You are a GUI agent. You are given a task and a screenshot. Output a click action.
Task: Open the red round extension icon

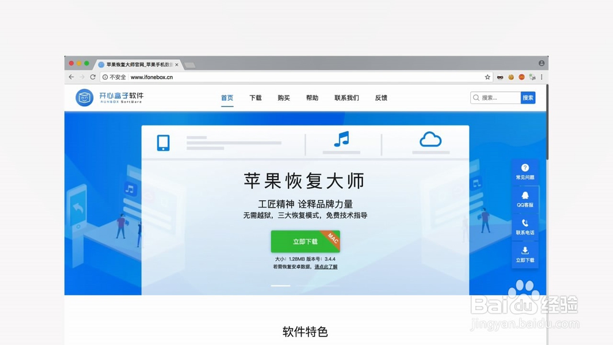pyautogui.click(x=522, y=77)
